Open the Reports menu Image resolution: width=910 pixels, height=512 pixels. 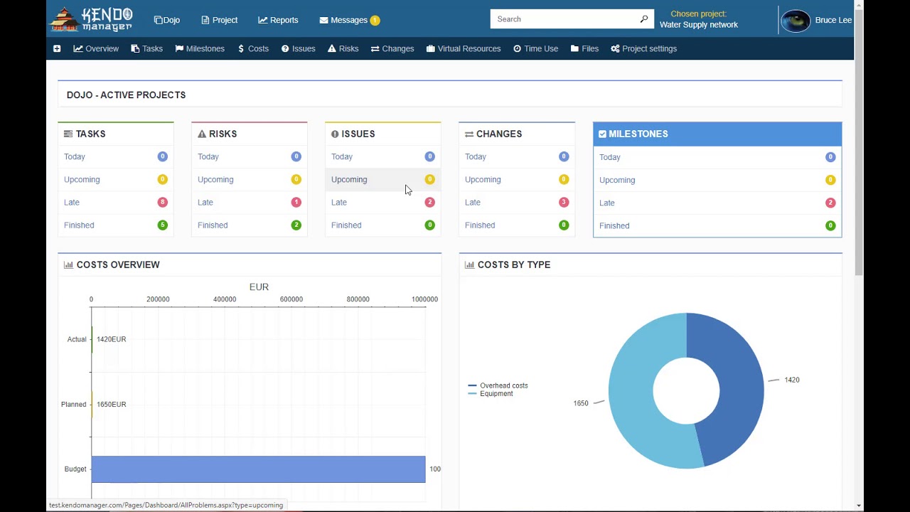(x=278, y=20)
